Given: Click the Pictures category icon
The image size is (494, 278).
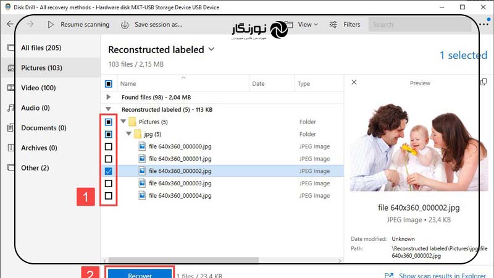Looking at the screenshot, I should pyautogui.click(x=11, y=68).
